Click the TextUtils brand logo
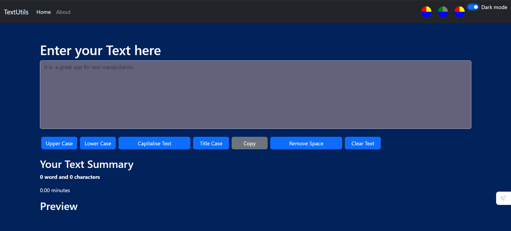This screenshot has height=231, width=511. click(16, 12)
